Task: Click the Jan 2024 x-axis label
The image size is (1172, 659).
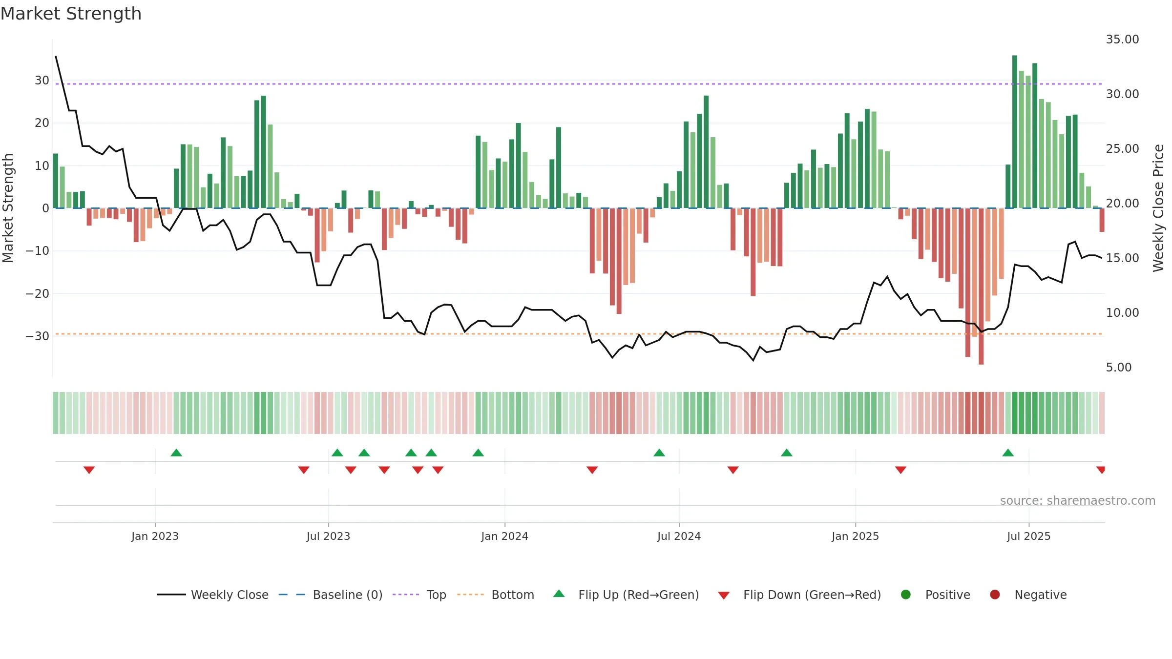Action: click(505, 536)
